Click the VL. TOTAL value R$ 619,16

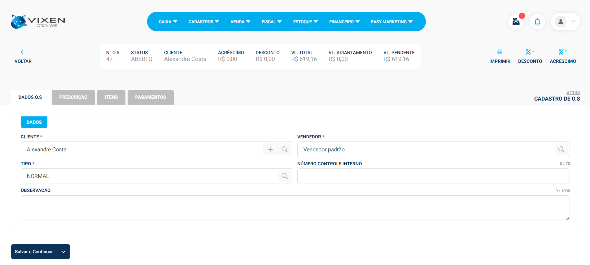click(304, 59)
